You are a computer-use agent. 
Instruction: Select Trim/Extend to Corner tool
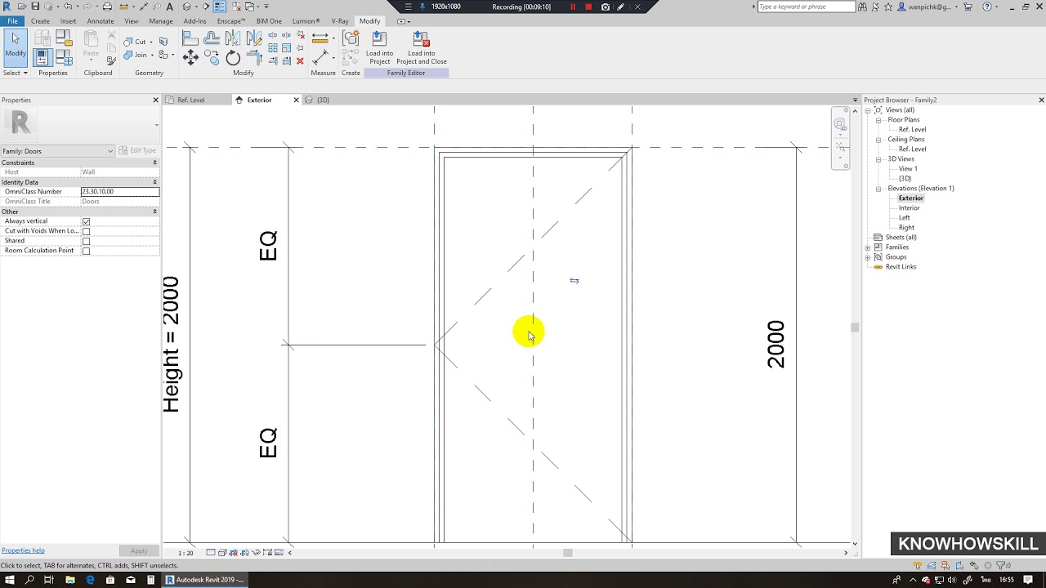254,57
